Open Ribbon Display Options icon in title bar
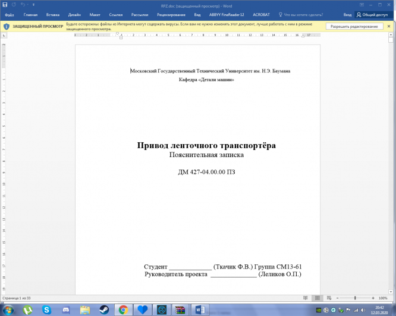This screenshot has height=316, width=396. (362, 5)
